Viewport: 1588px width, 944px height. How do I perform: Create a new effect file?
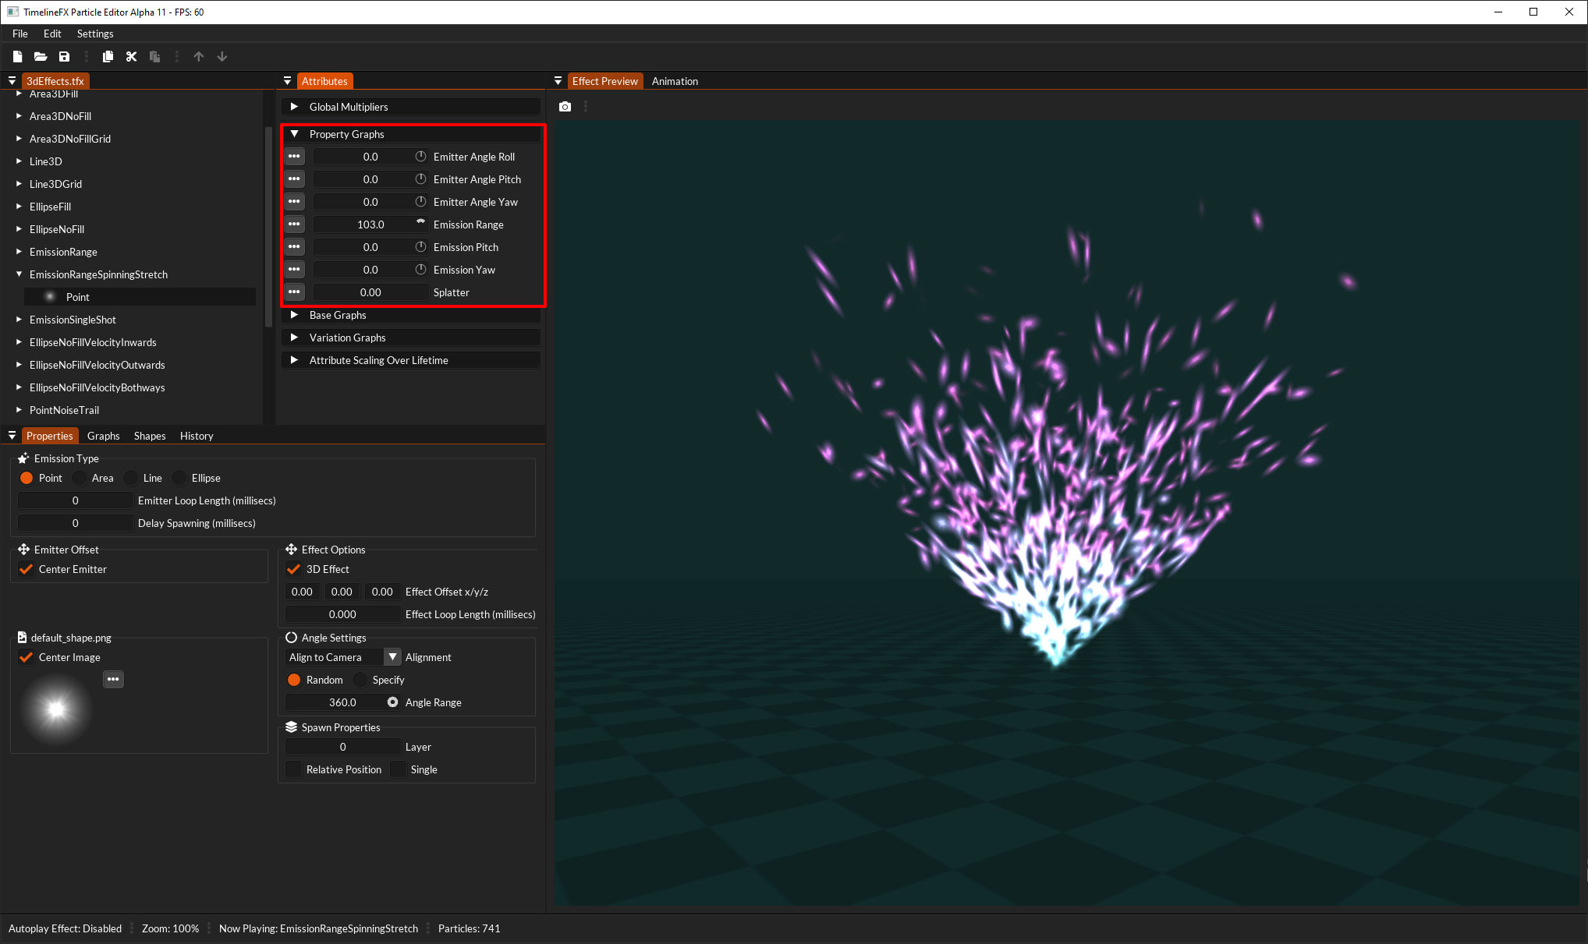tap(17, 56)
